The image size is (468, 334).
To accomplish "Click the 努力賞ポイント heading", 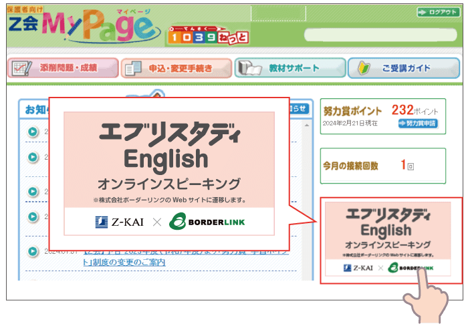I will point(352,111).
